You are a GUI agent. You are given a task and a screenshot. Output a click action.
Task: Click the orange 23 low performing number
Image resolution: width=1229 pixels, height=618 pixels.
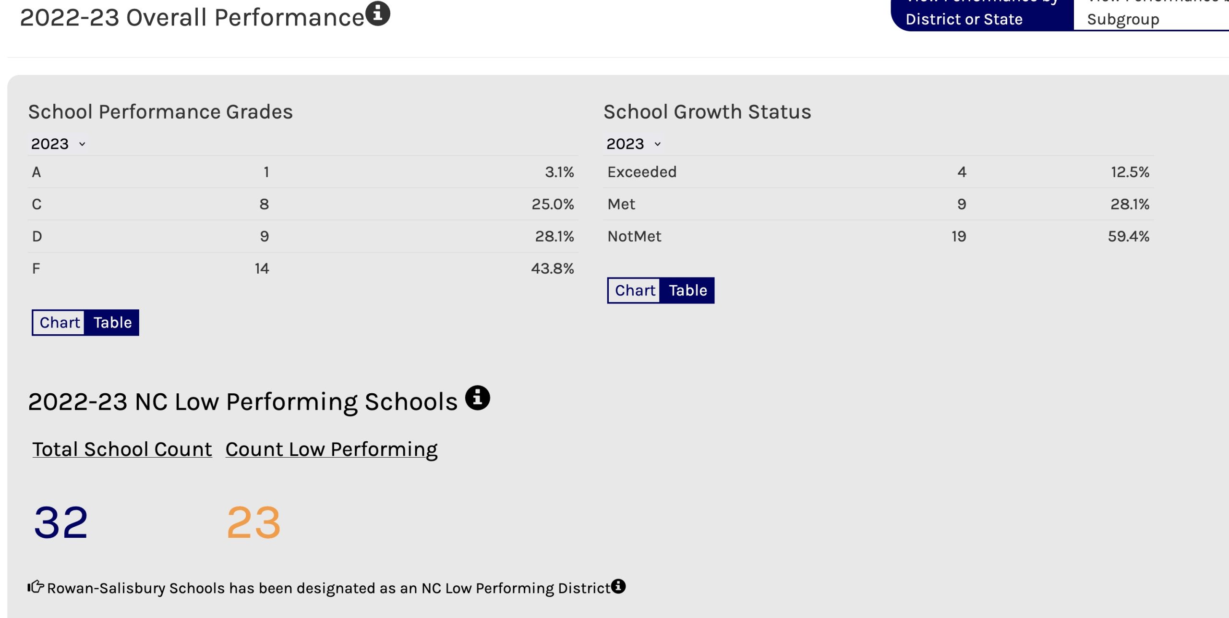coord(253,522)
